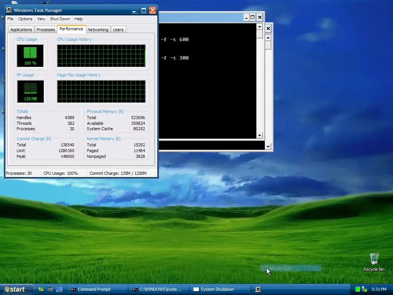Click the console line '-f -t 600'
Image resolution: width=393 pixels, height=295 pixels.
click(x=175, y=40)
